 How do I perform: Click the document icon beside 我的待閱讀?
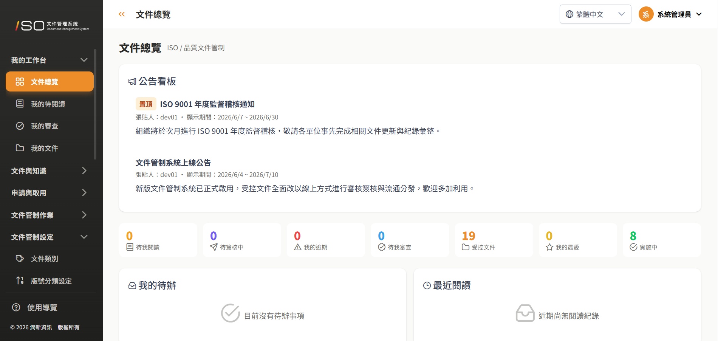coord(20,104)
